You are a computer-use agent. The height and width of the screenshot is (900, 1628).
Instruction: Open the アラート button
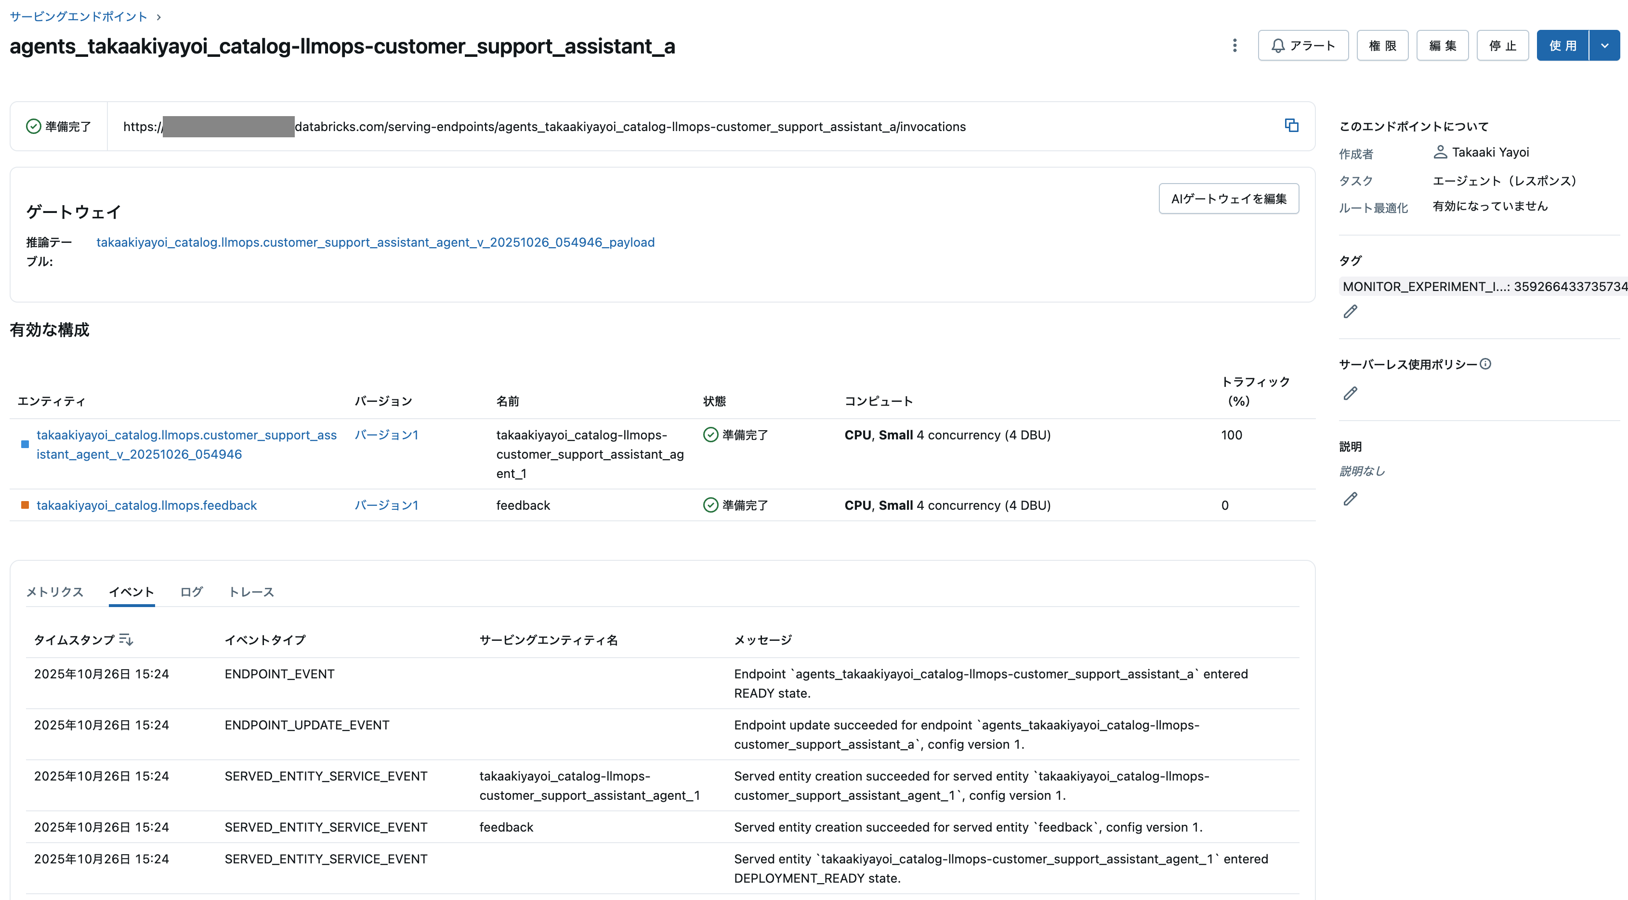(1302, 45)
